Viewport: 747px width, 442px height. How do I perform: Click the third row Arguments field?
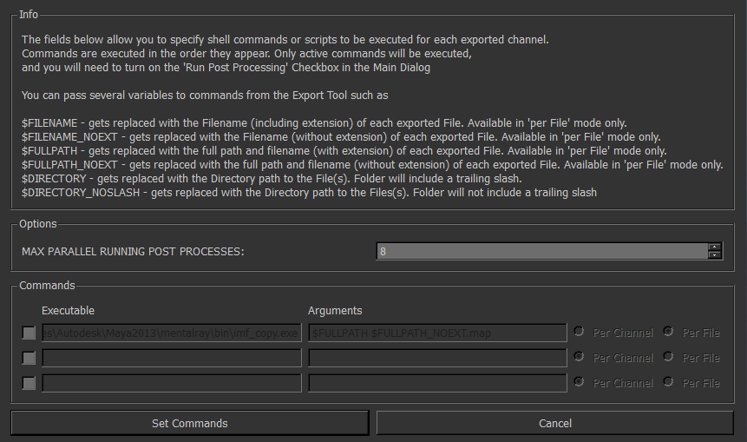coord(437,383)
